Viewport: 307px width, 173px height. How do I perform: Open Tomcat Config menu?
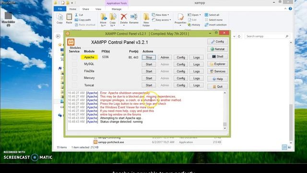pyautogui.click(x=181, y=86)
